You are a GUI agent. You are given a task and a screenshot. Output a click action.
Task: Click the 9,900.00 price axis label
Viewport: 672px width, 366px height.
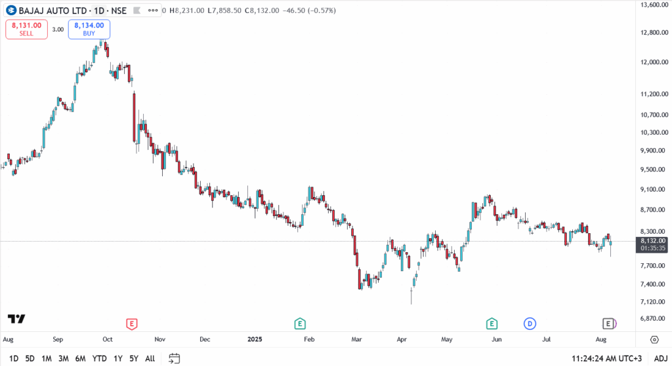click(654, 151)
